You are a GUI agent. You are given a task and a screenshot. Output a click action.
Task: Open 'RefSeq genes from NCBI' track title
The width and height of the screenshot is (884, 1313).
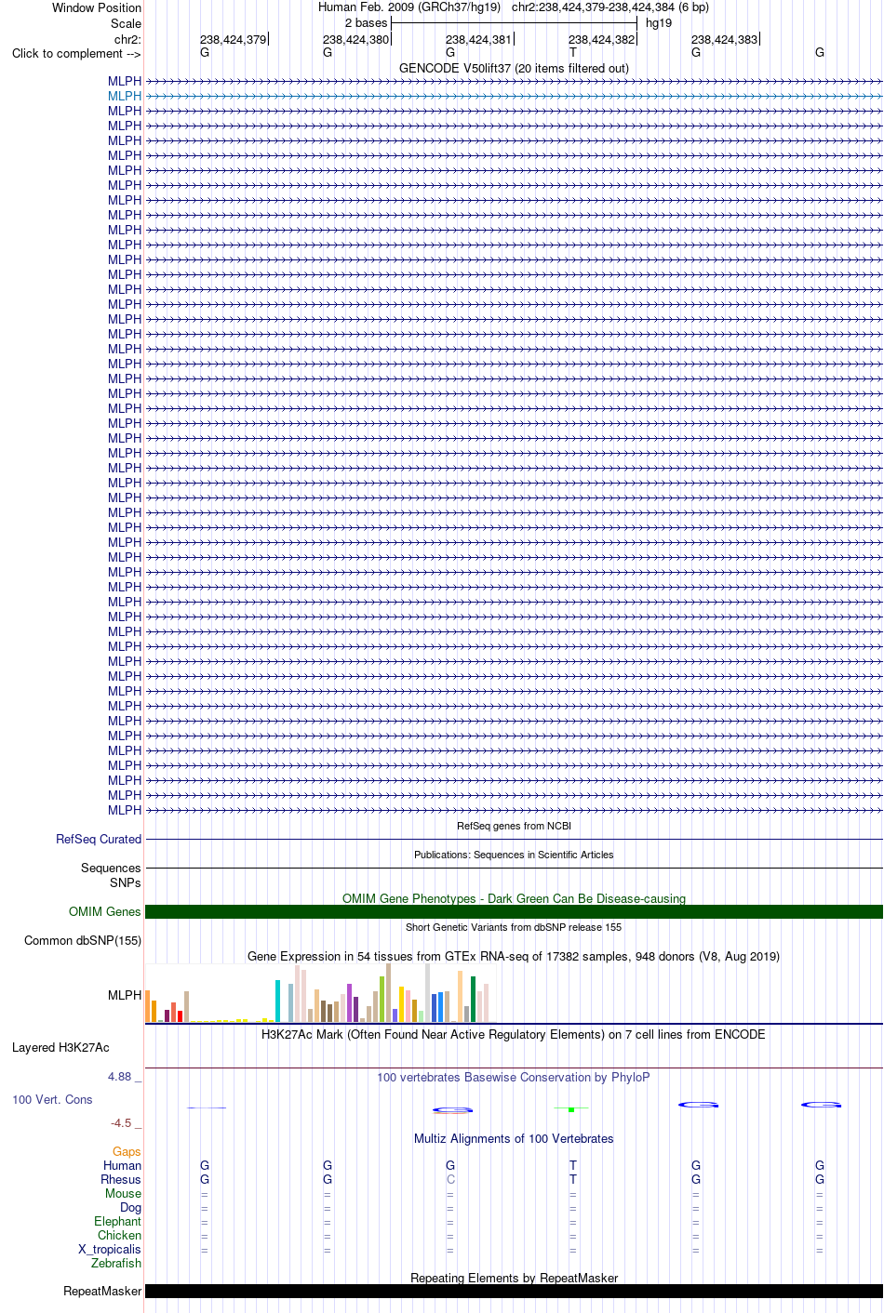pos(514,826)
